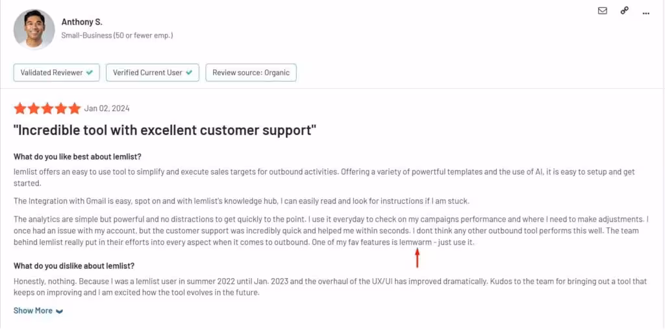The width and height of the screenshot is (665, 330).
Task: Click the fifth star in the rating
Action: [x=75, y=108]
